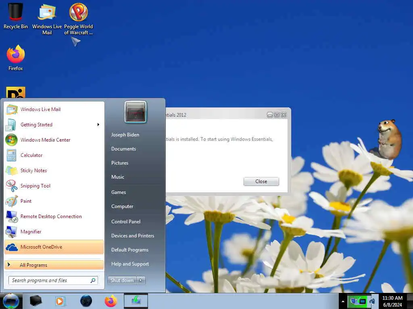Screen dimensions: 413x309
Task: Open the black box taskbar icon
Action: click(35, 301)
